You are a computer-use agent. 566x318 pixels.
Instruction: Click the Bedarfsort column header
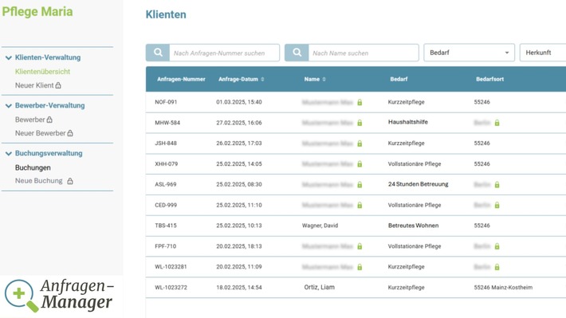489,79
